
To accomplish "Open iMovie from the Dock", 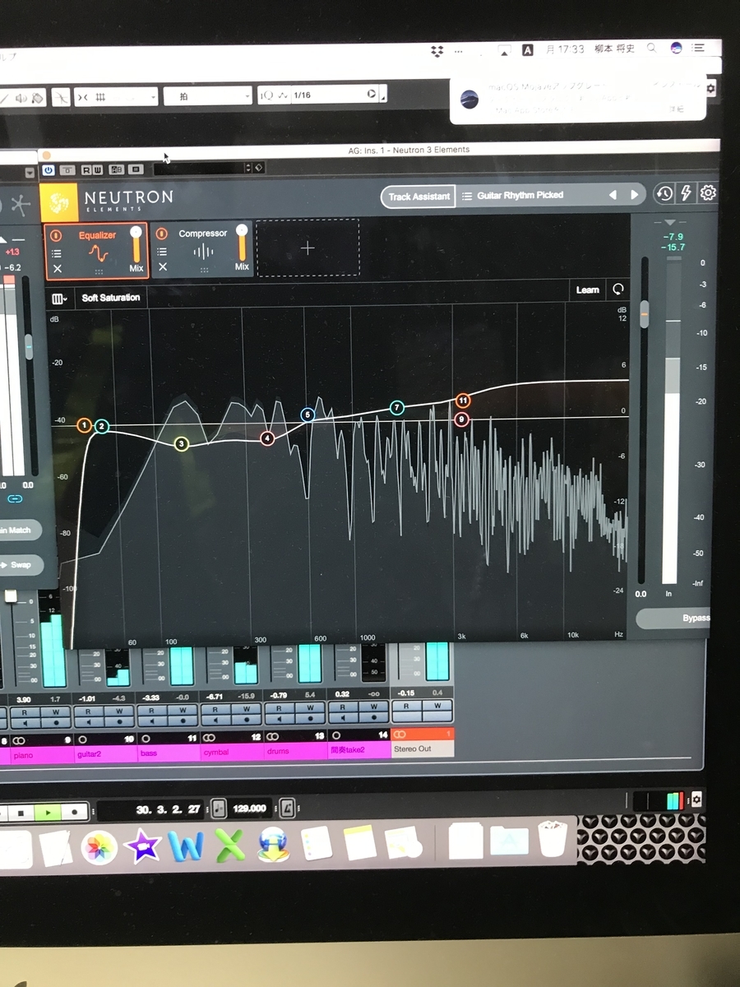I will (x=142, y=846).
